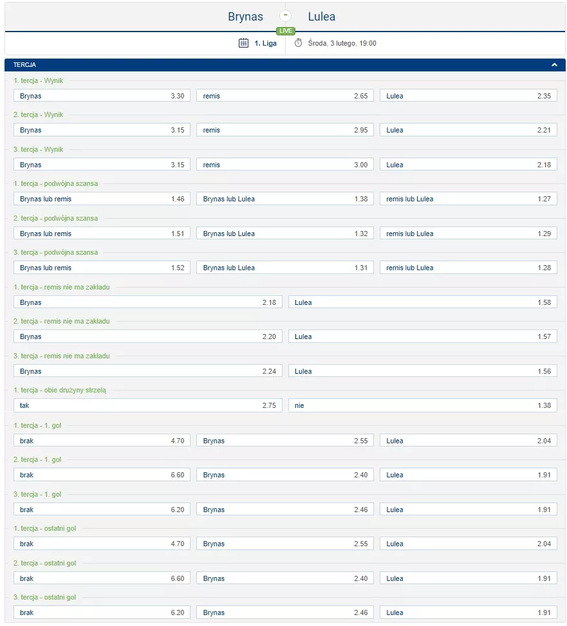Pick Lulea 1.91 in 3. tercja 1. gol
Image resolution: width=567 pixels, height=626 pixels.
coord(469,510)
